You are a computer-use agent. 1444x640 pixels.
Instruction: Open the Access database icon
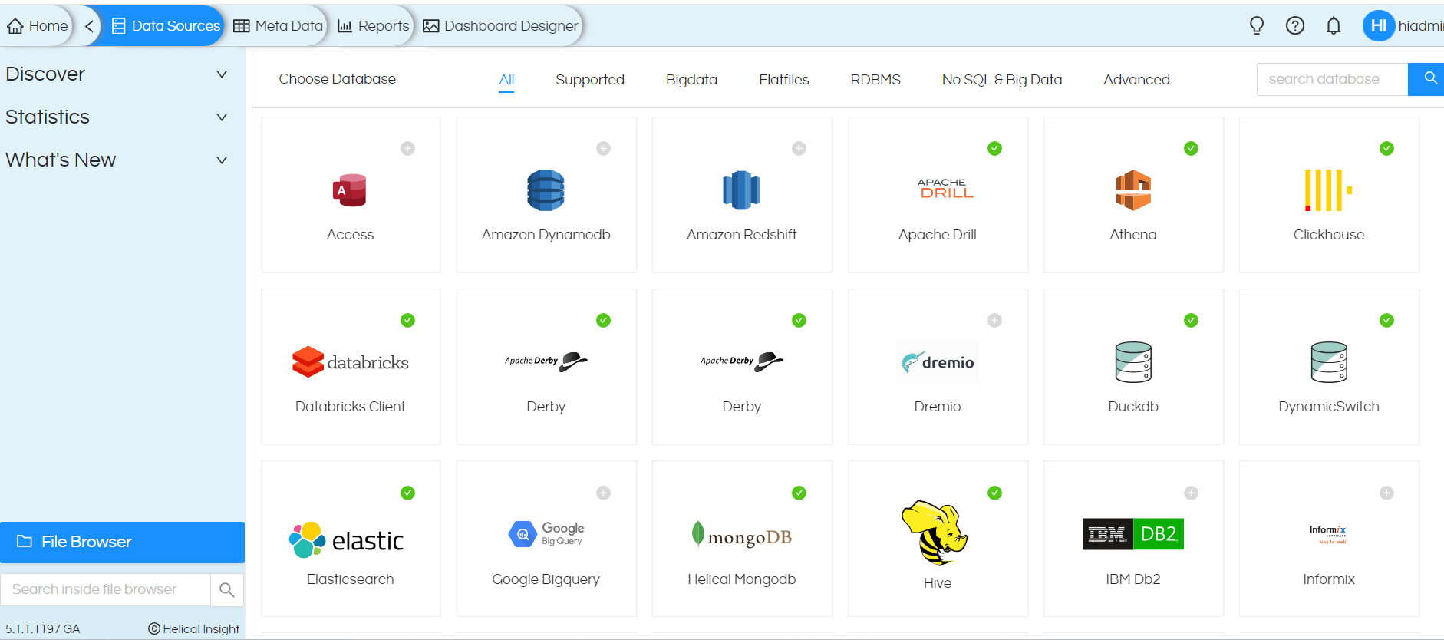coord(350,190)
